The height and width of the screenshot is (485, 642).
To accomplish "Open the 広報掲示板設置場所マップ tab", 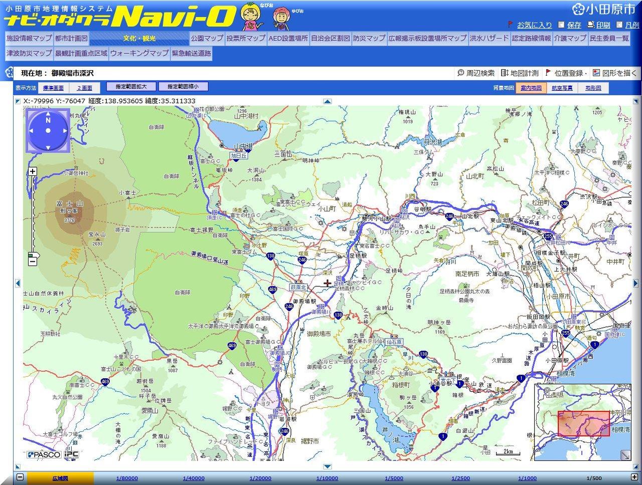I will point(428,38).
